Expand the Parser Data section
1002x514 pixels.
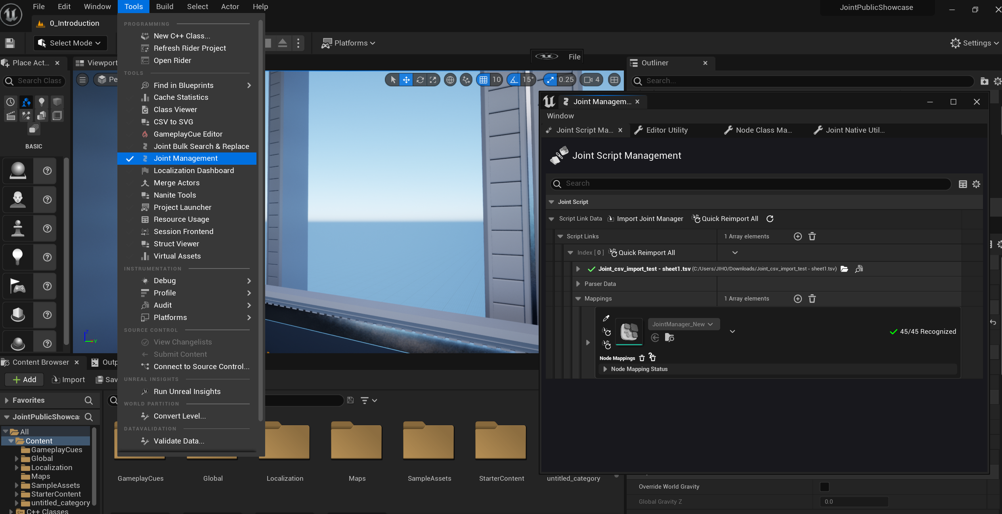click(x=578, y=284)
